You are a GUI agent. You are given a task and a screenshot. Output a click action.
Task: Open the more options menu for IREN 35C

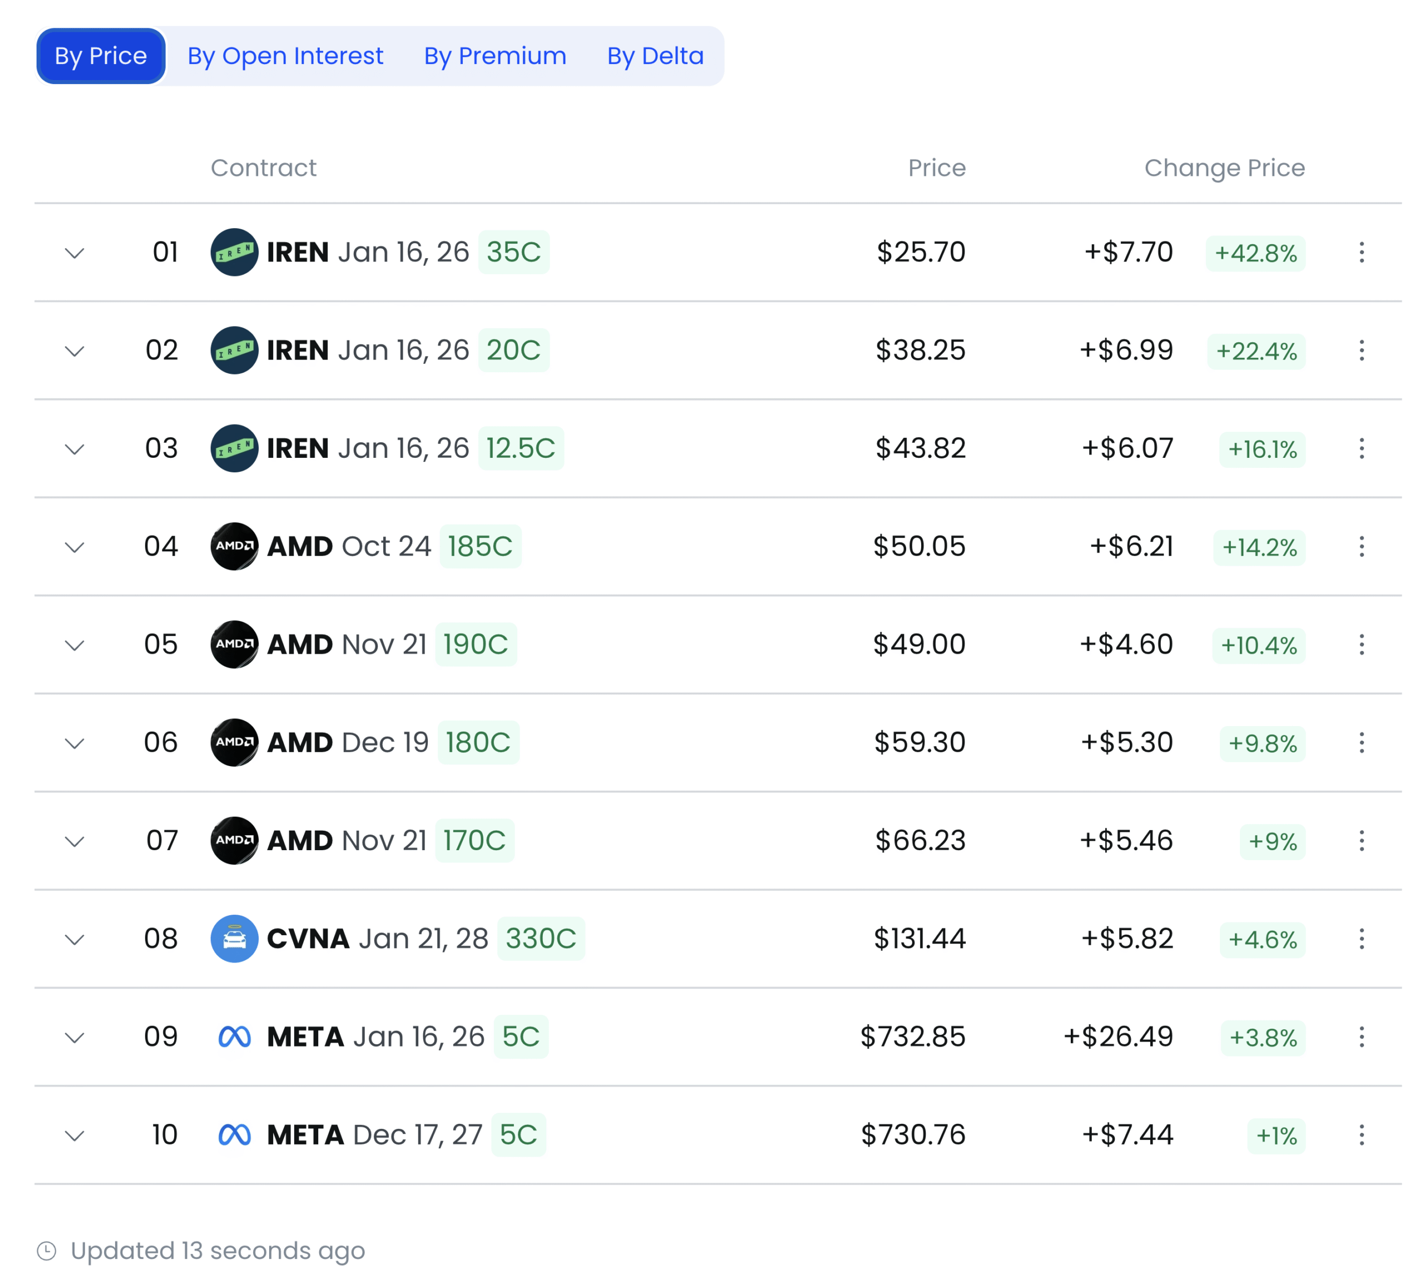1361,252
